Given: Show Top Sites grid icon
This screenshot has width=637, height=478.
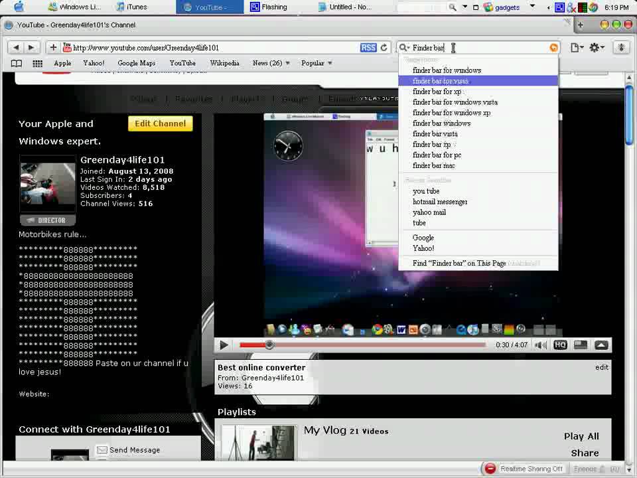Looking at the screenshot, I should pyautogui.click(x=37, y=64).
